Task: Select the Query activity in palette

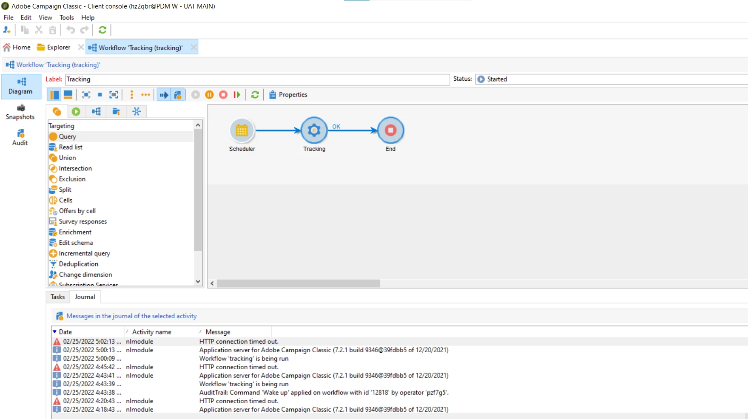Action: point(121,136)
